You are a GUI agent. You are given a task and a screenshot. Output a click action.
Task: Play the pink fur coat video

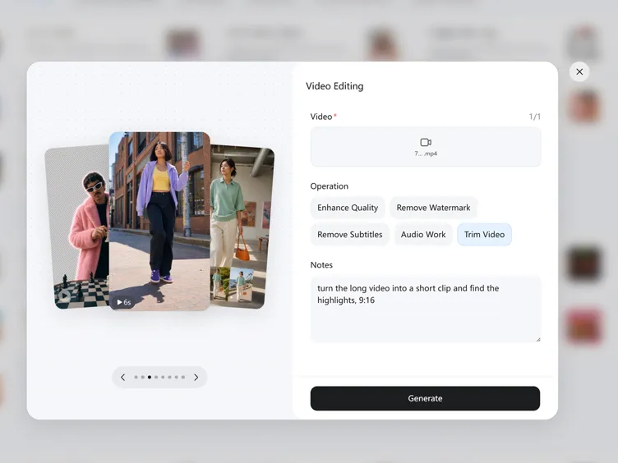[64, 296]
